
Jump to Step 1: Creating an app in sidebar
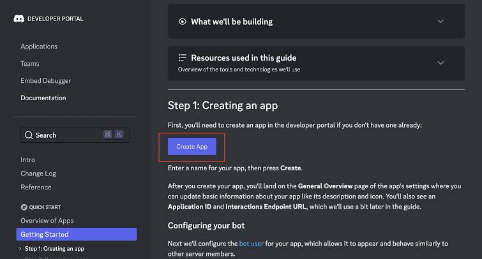[x=54, y=249]
